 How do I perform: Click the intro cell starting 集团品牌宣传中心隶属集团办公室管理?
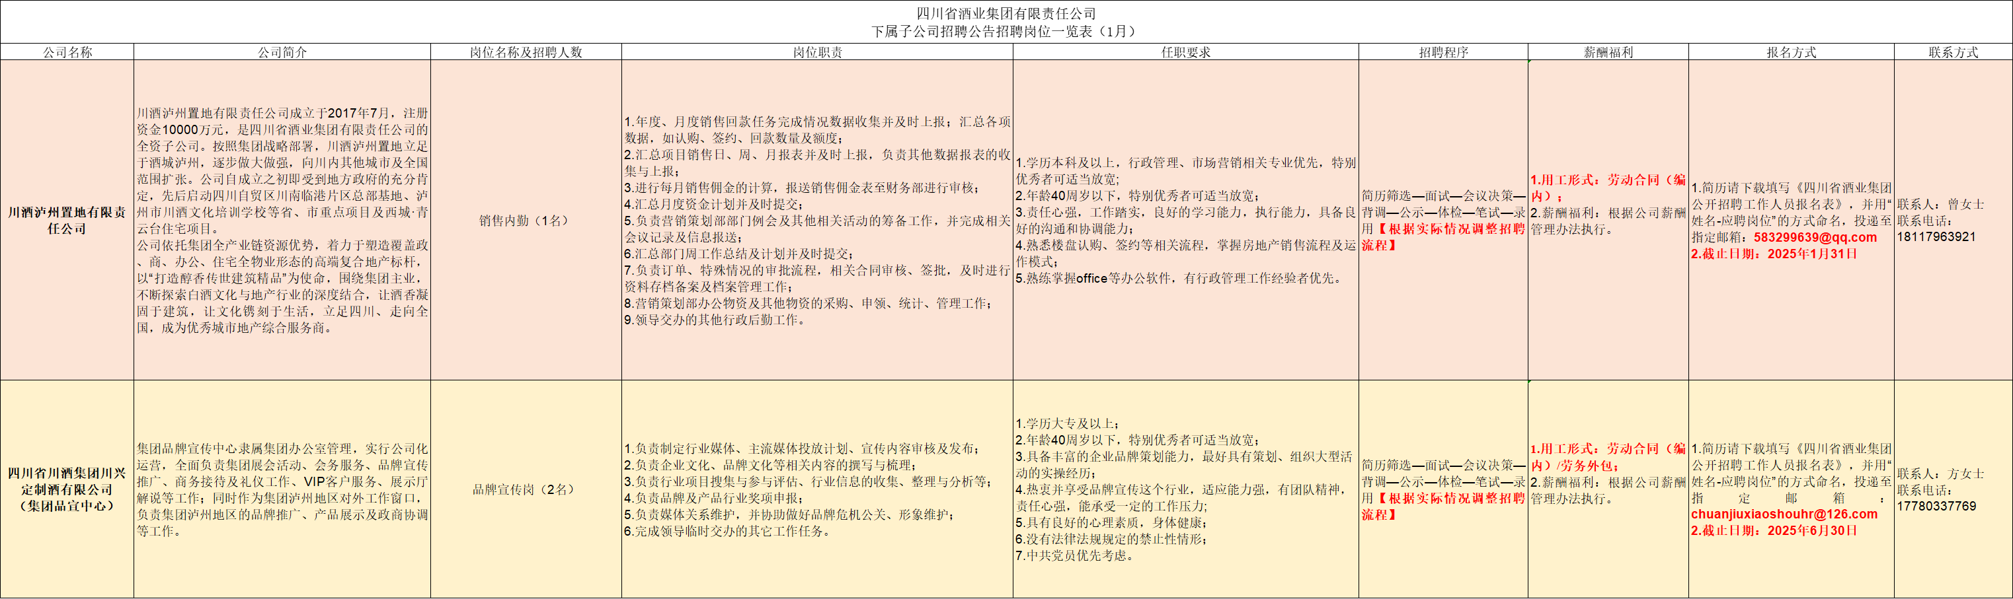click(282, 489)
